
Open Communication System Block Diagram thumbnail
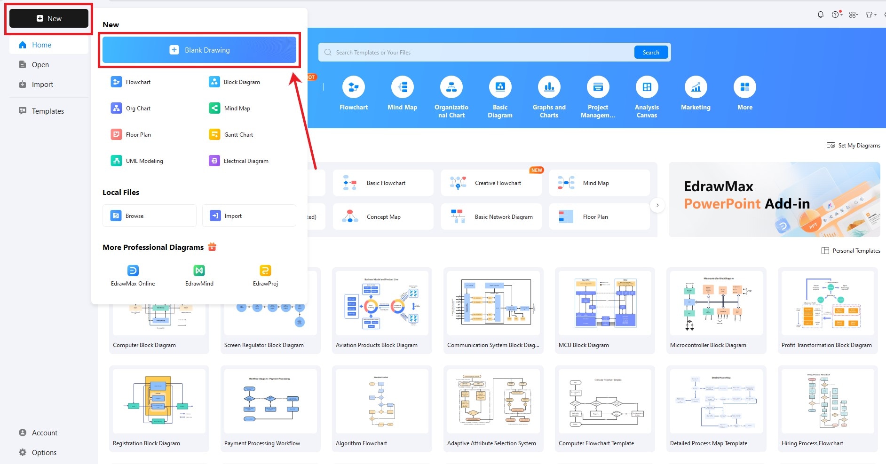493,303
